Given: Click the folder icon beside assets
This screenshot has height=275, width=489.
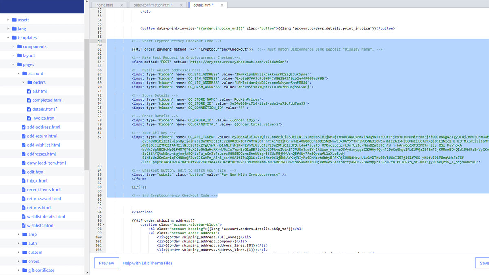Looking at the screenshot, I should [x=14, y=20].
